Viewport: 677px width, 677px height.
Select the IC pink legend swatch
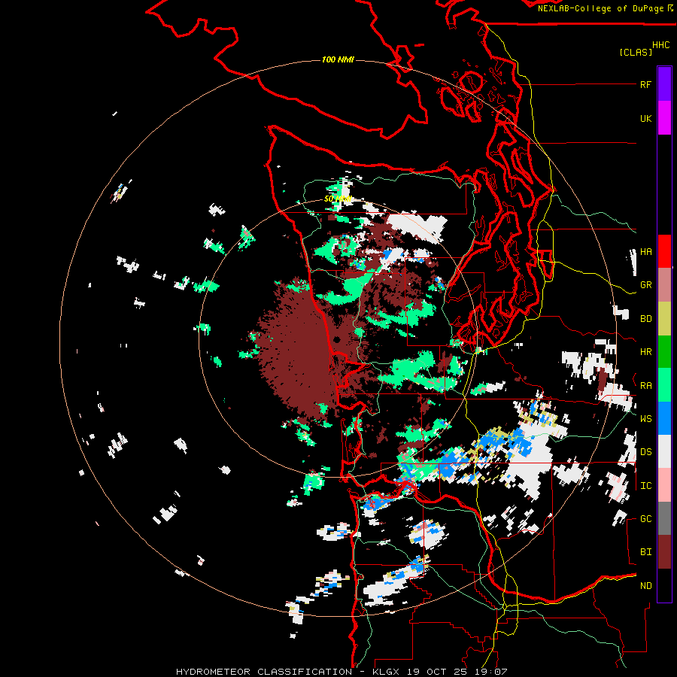click(664, 485)
